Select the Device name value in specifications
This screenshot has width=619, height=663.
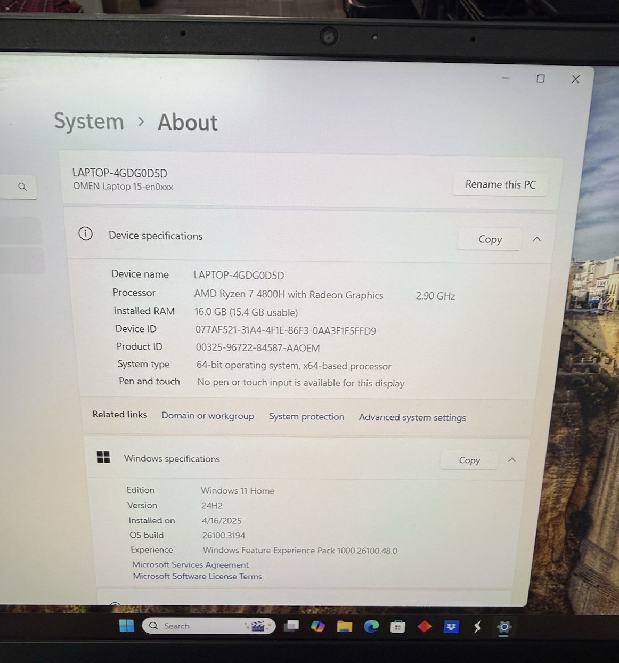(239, 275)
